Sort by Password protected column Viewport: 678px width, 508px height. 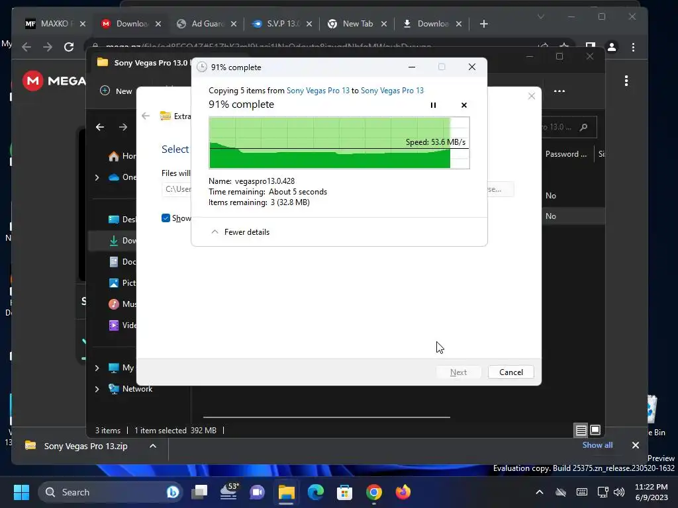point(566,153)
